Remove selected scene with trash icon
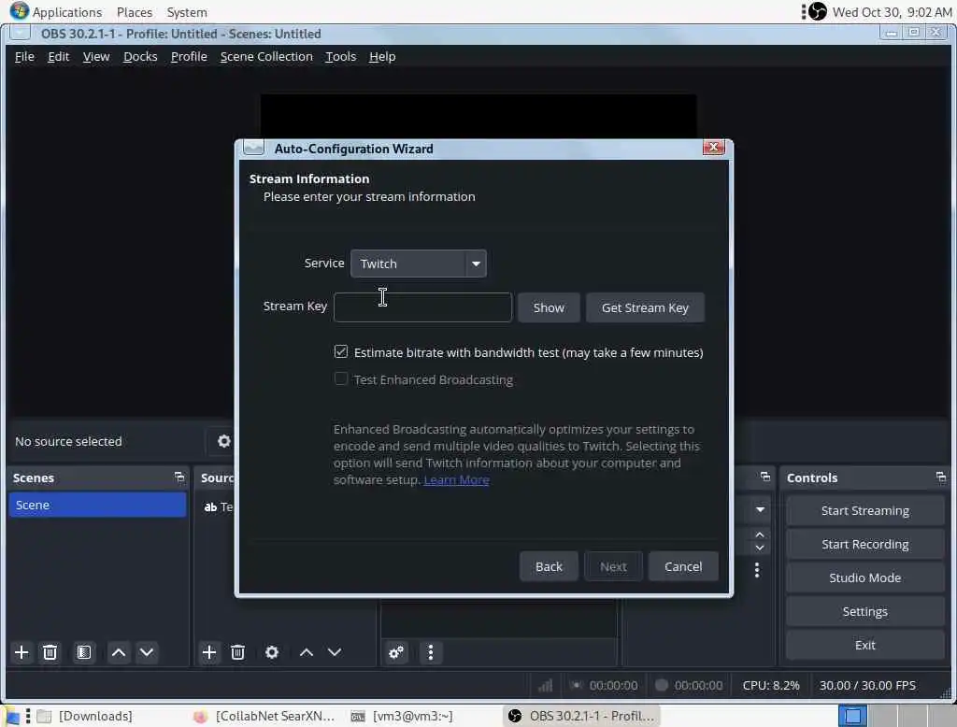Image resolution: width=957 pixels, height=727 pixels. coord(50,652)
